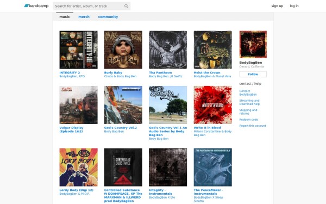The width and height of the screenshot is (326, 204).
Task: Open the Controlled Substance album cover
Action: 123,167
